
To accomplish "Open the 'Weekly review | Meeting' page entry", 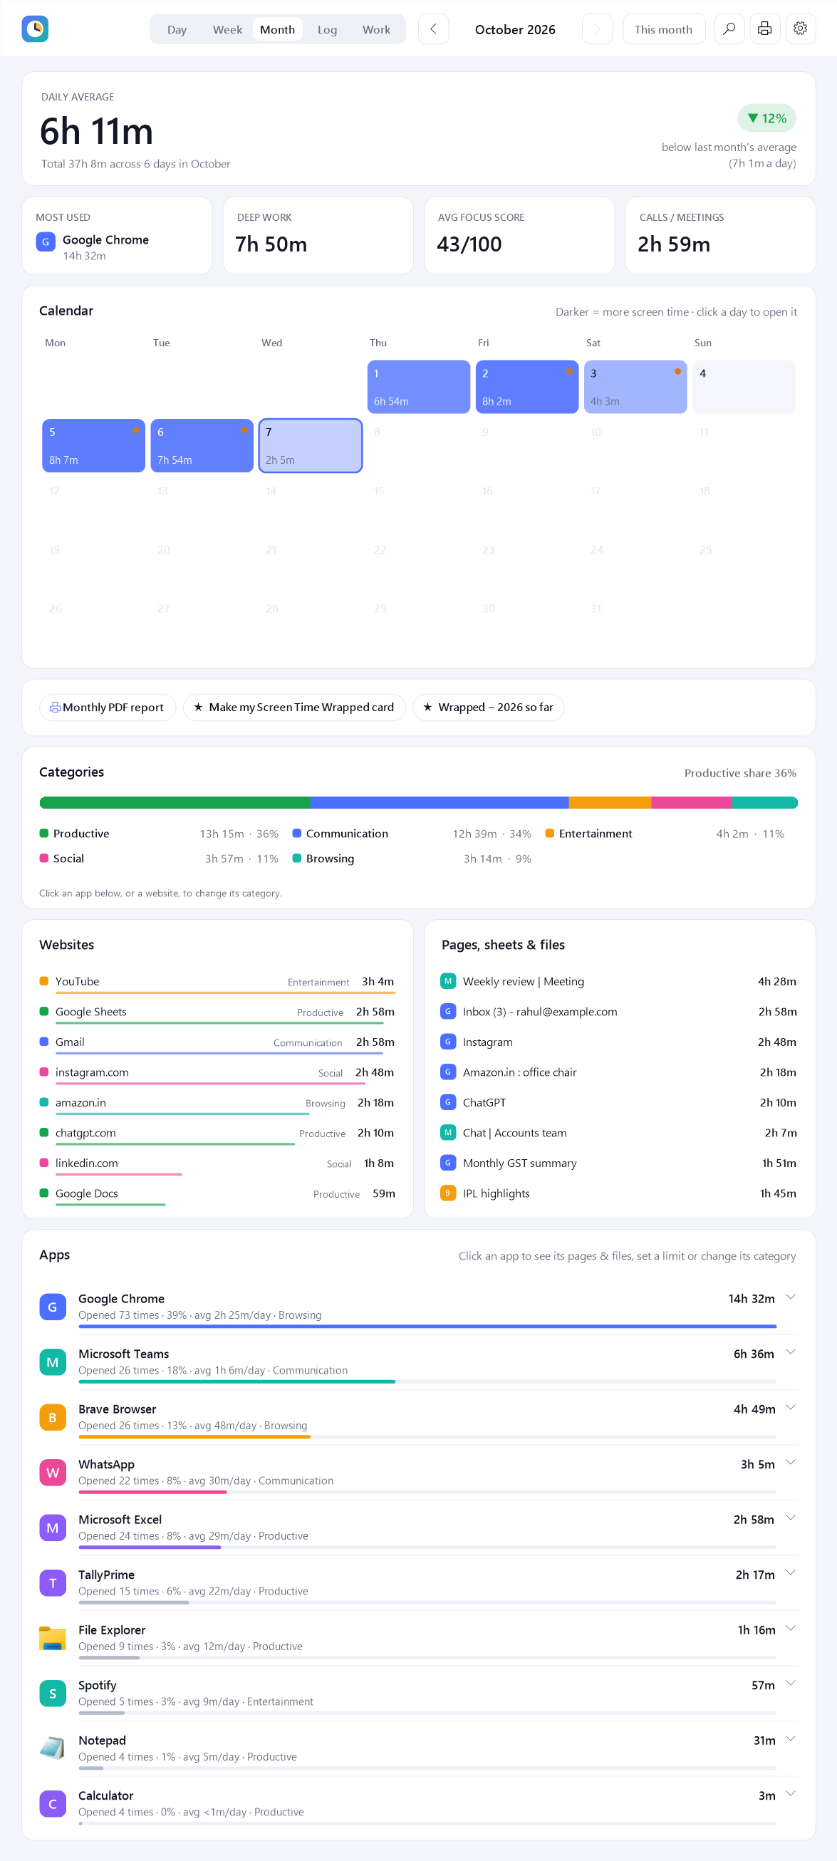I will tap(618, 982).
